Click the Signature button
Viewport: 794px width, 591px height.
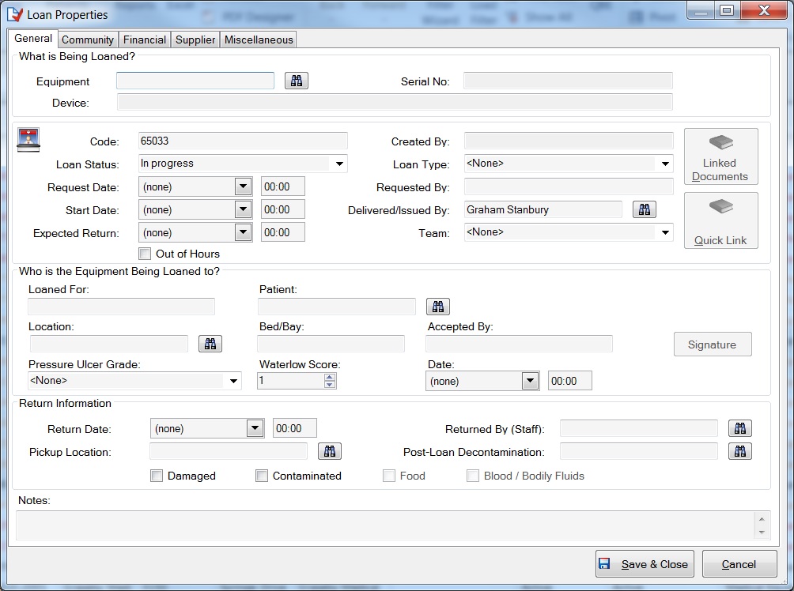[x=713, y=344]
